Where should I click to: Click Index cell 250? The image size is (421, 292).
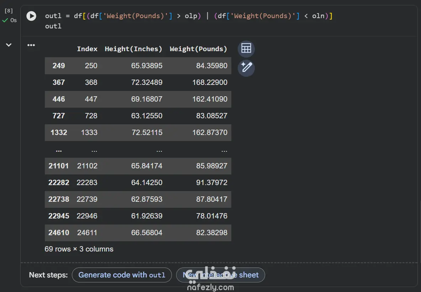pos(91,66)
